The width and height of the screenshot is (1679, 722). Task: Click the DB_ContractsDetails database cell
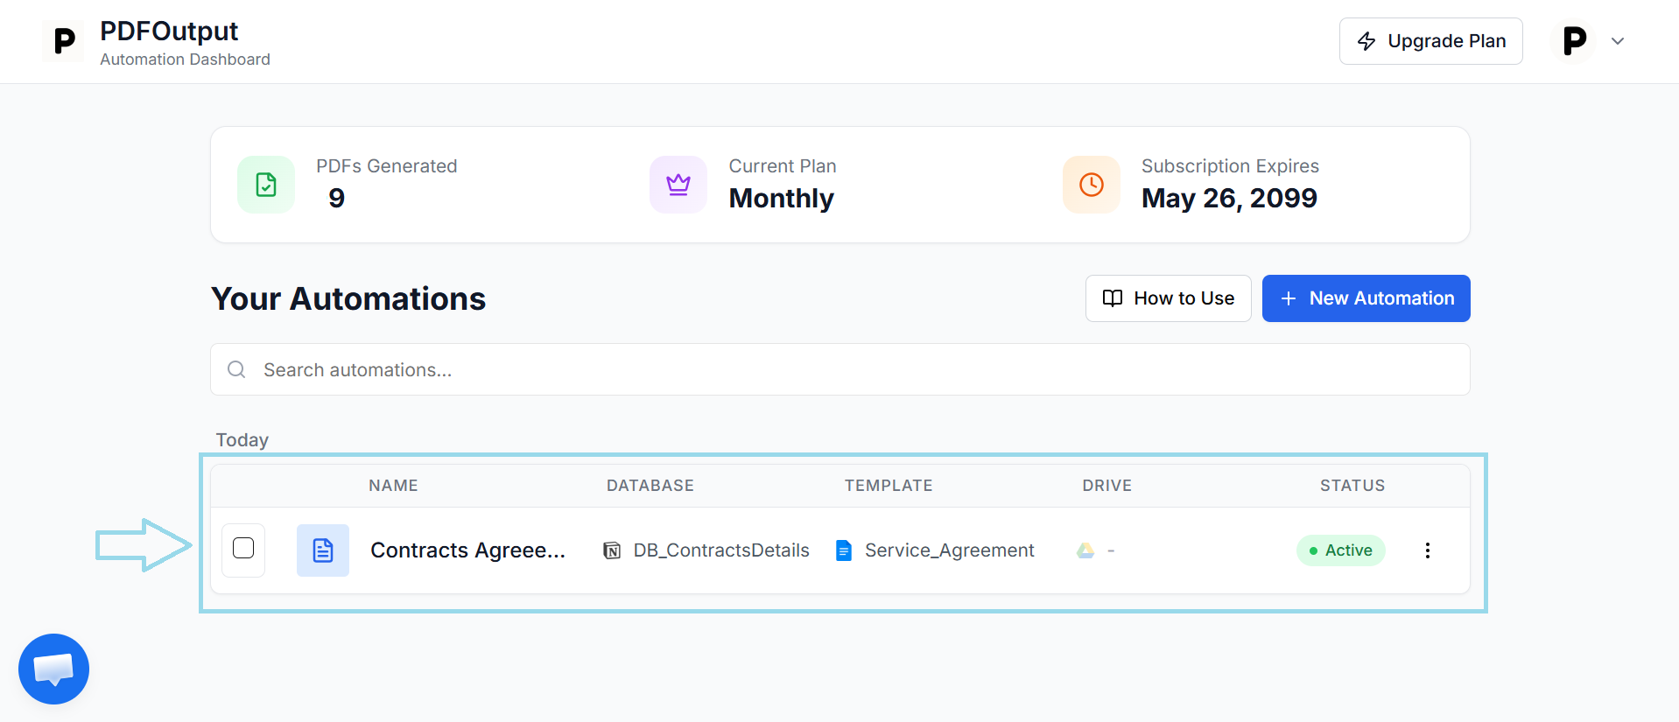(706, 550)
